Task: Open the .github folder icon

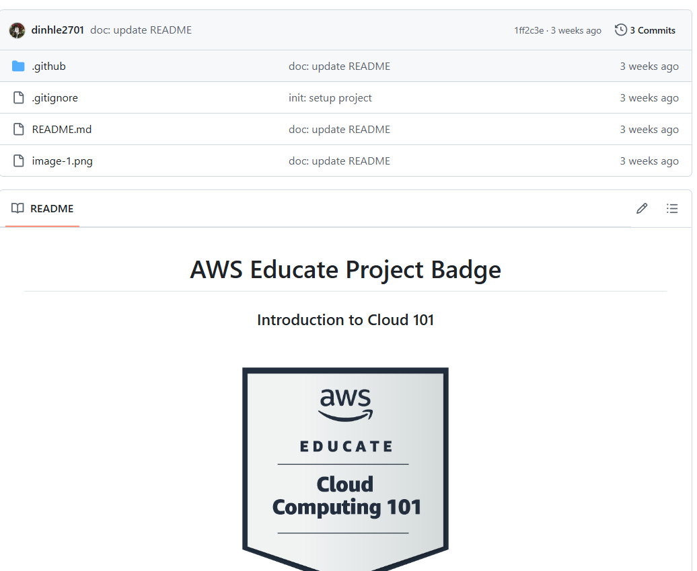Action: (18, 66)
